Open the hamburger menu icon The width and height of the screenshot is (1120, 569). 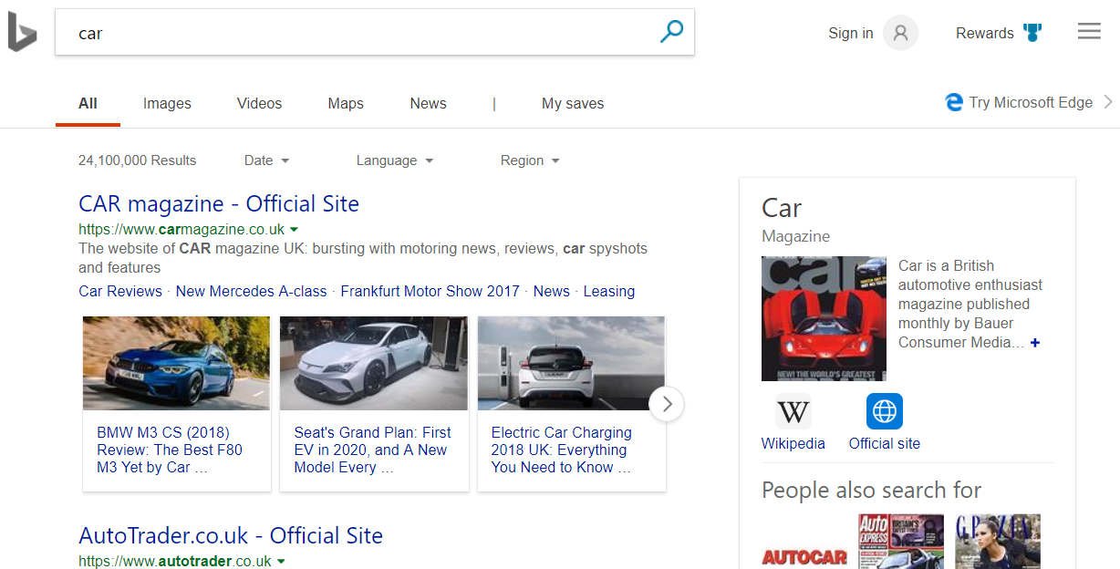(x=1089, y=32)
